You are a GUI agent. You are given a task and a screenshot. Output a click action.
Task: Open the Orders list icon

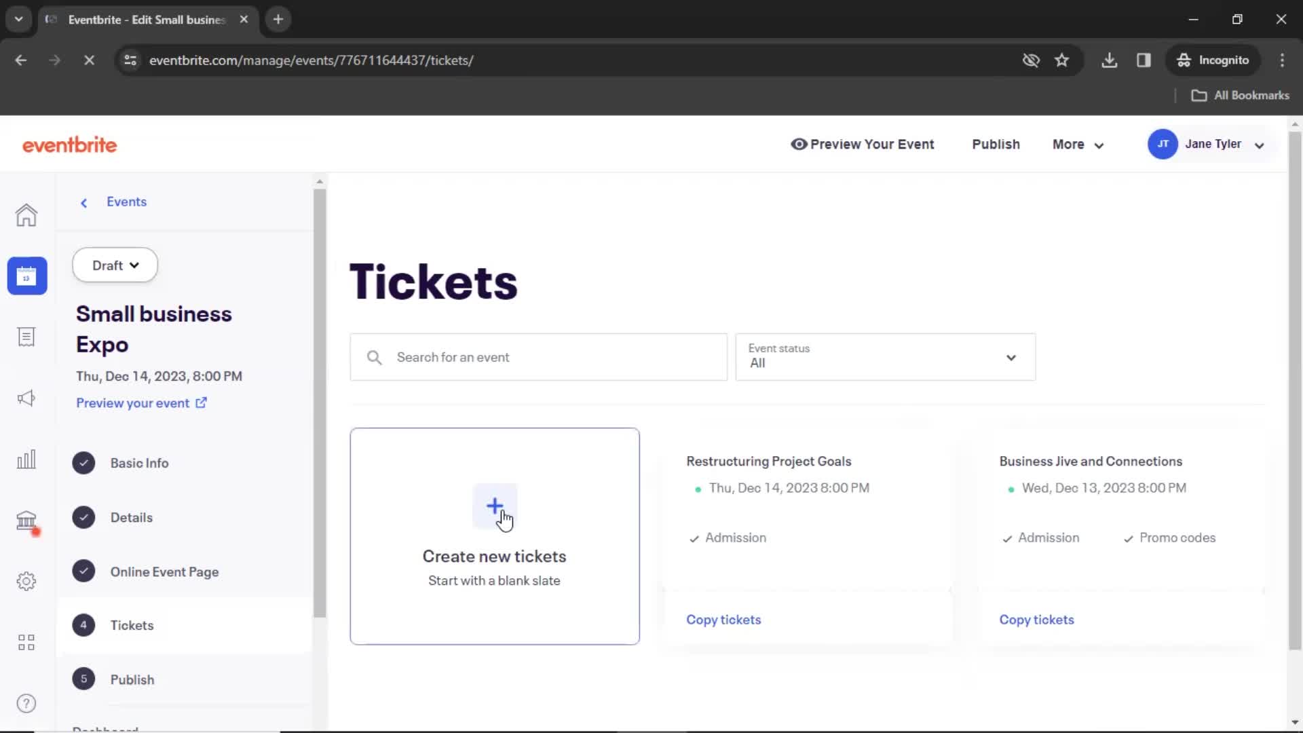click(26, 337)
